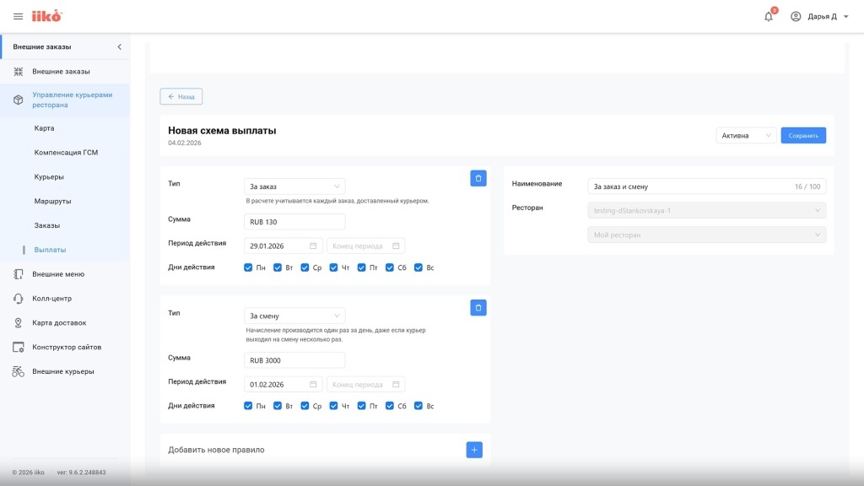Open the hamburger menu beside the iiko logo

click(x=19, y=17)
